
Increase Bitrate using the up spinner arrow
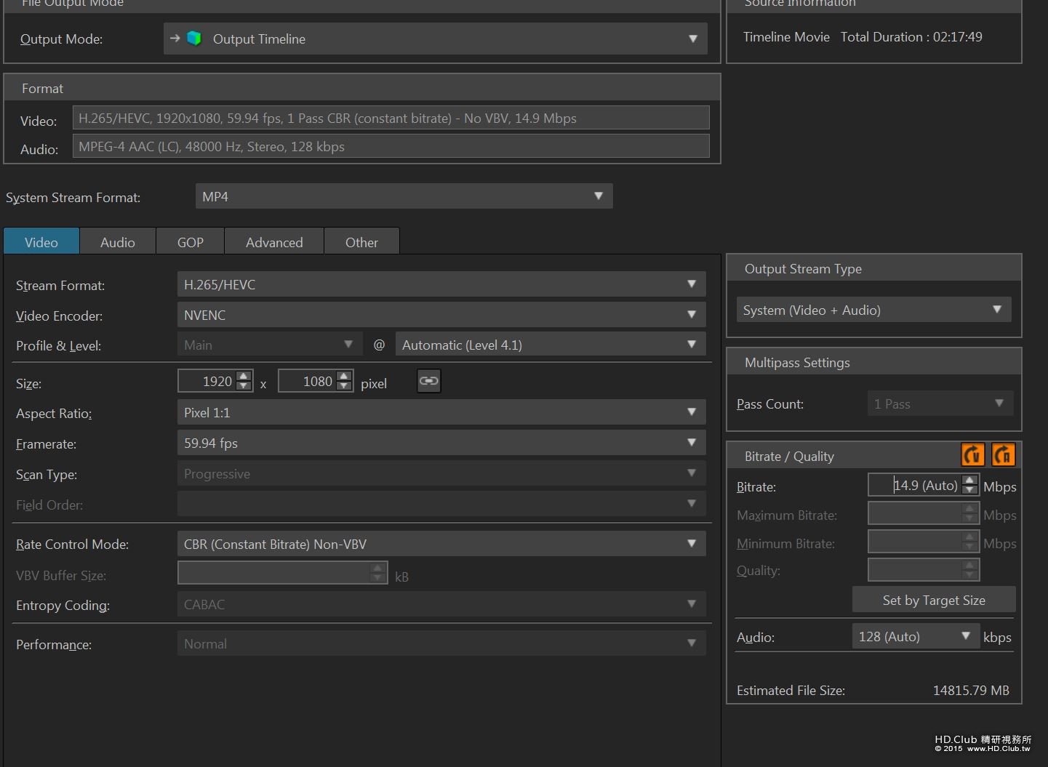point(969,480)
